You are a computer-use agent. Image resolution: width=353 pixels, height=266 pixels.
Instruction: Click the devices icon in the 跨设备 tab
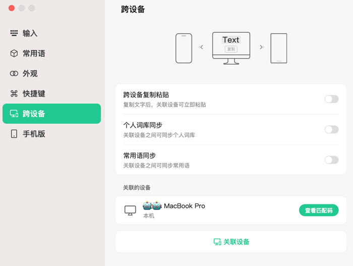pos(14,114)
